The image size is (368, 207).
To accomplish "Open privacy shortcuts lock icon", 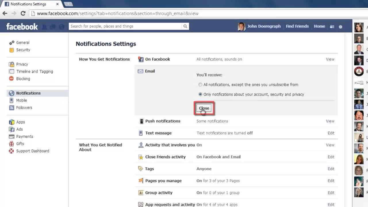I will 332,26.
